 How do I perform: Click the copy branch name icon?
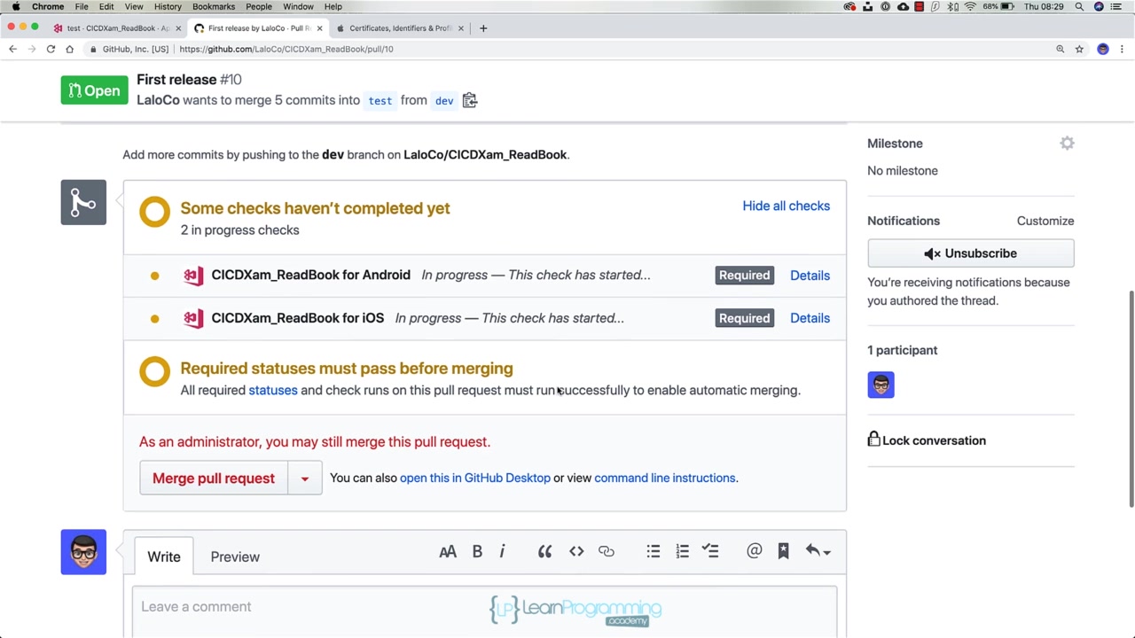(x=470, y=100)
